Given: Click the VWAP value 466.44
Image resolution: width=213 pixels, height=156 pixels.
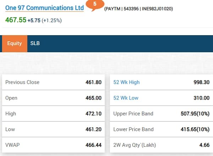Looking at the screenshot, I should point(93,145).
